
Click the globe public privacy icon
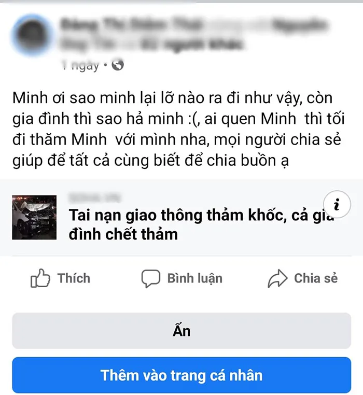pos(118,65)
